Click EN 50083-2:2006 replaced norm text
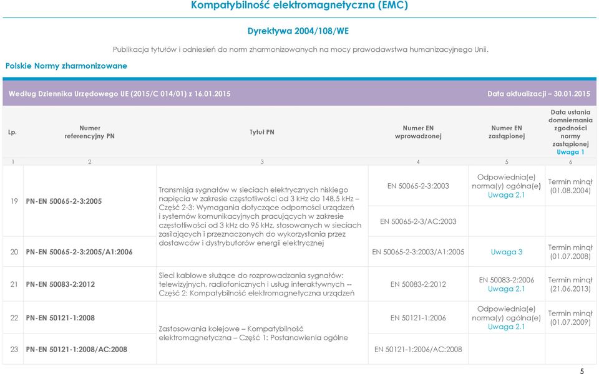Screen dimensions: 599x374 click(x=507, y=280)
